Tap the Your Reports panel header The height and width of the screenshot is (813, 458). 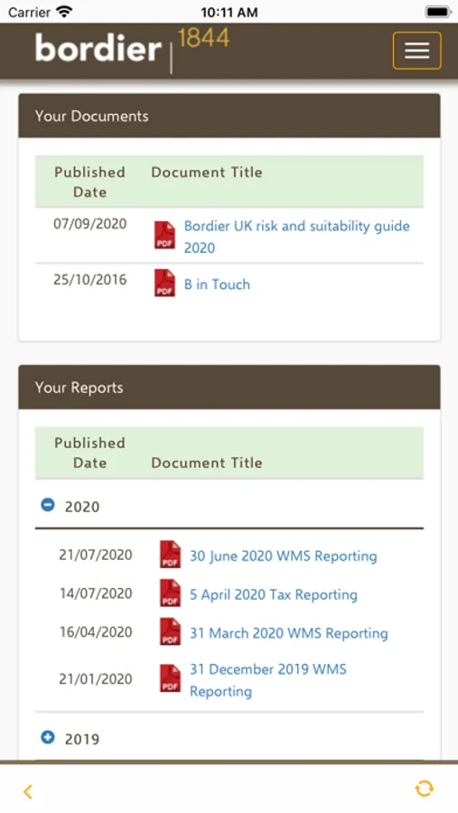(229, 388)
